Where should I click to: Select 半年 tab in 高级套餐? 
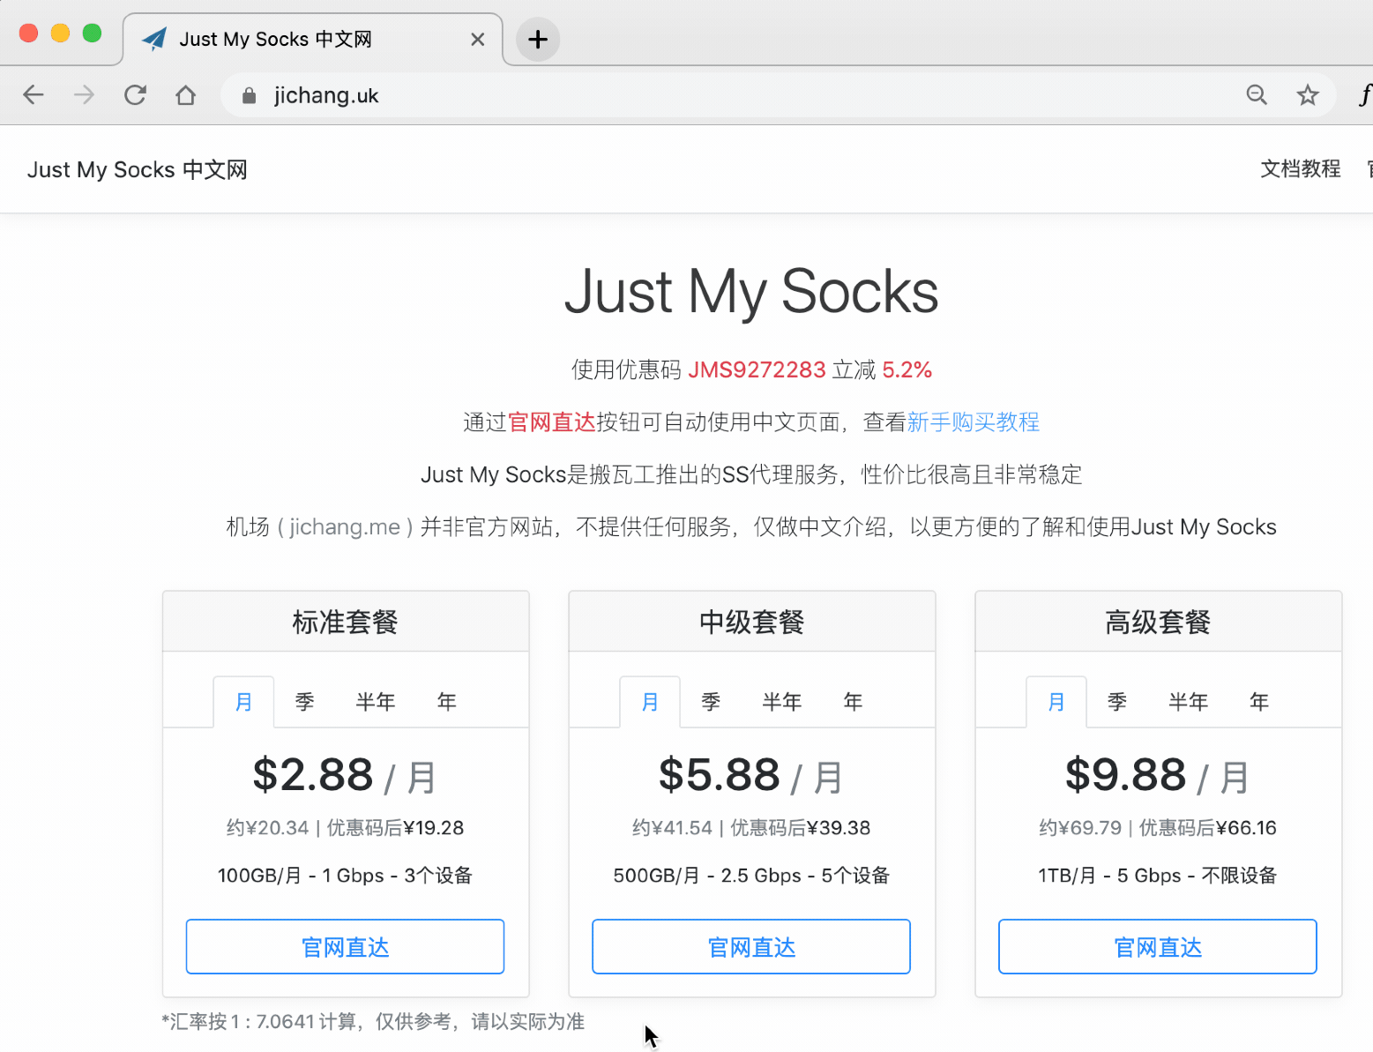[1188, 702]
